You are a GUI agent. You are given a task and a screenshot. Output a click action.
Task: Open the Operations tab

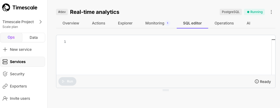coord(224,23)
